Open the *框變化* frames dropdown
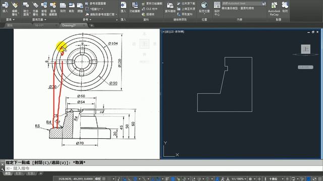The height and width of the screenshot is (181, 323). pos(94,9)
